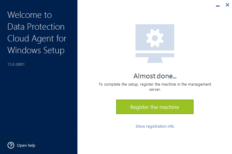
Task: Click the gear icon inside the monitor
Action: [x=155, y=38]
